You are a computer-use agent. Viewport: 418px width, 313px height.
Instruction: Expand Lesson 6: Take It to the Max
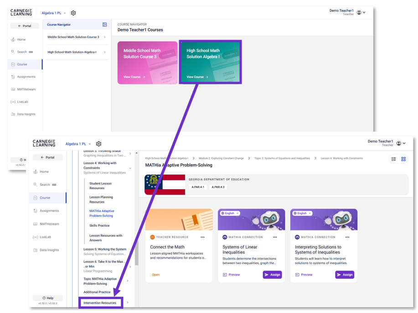click(x=130, y=267)
